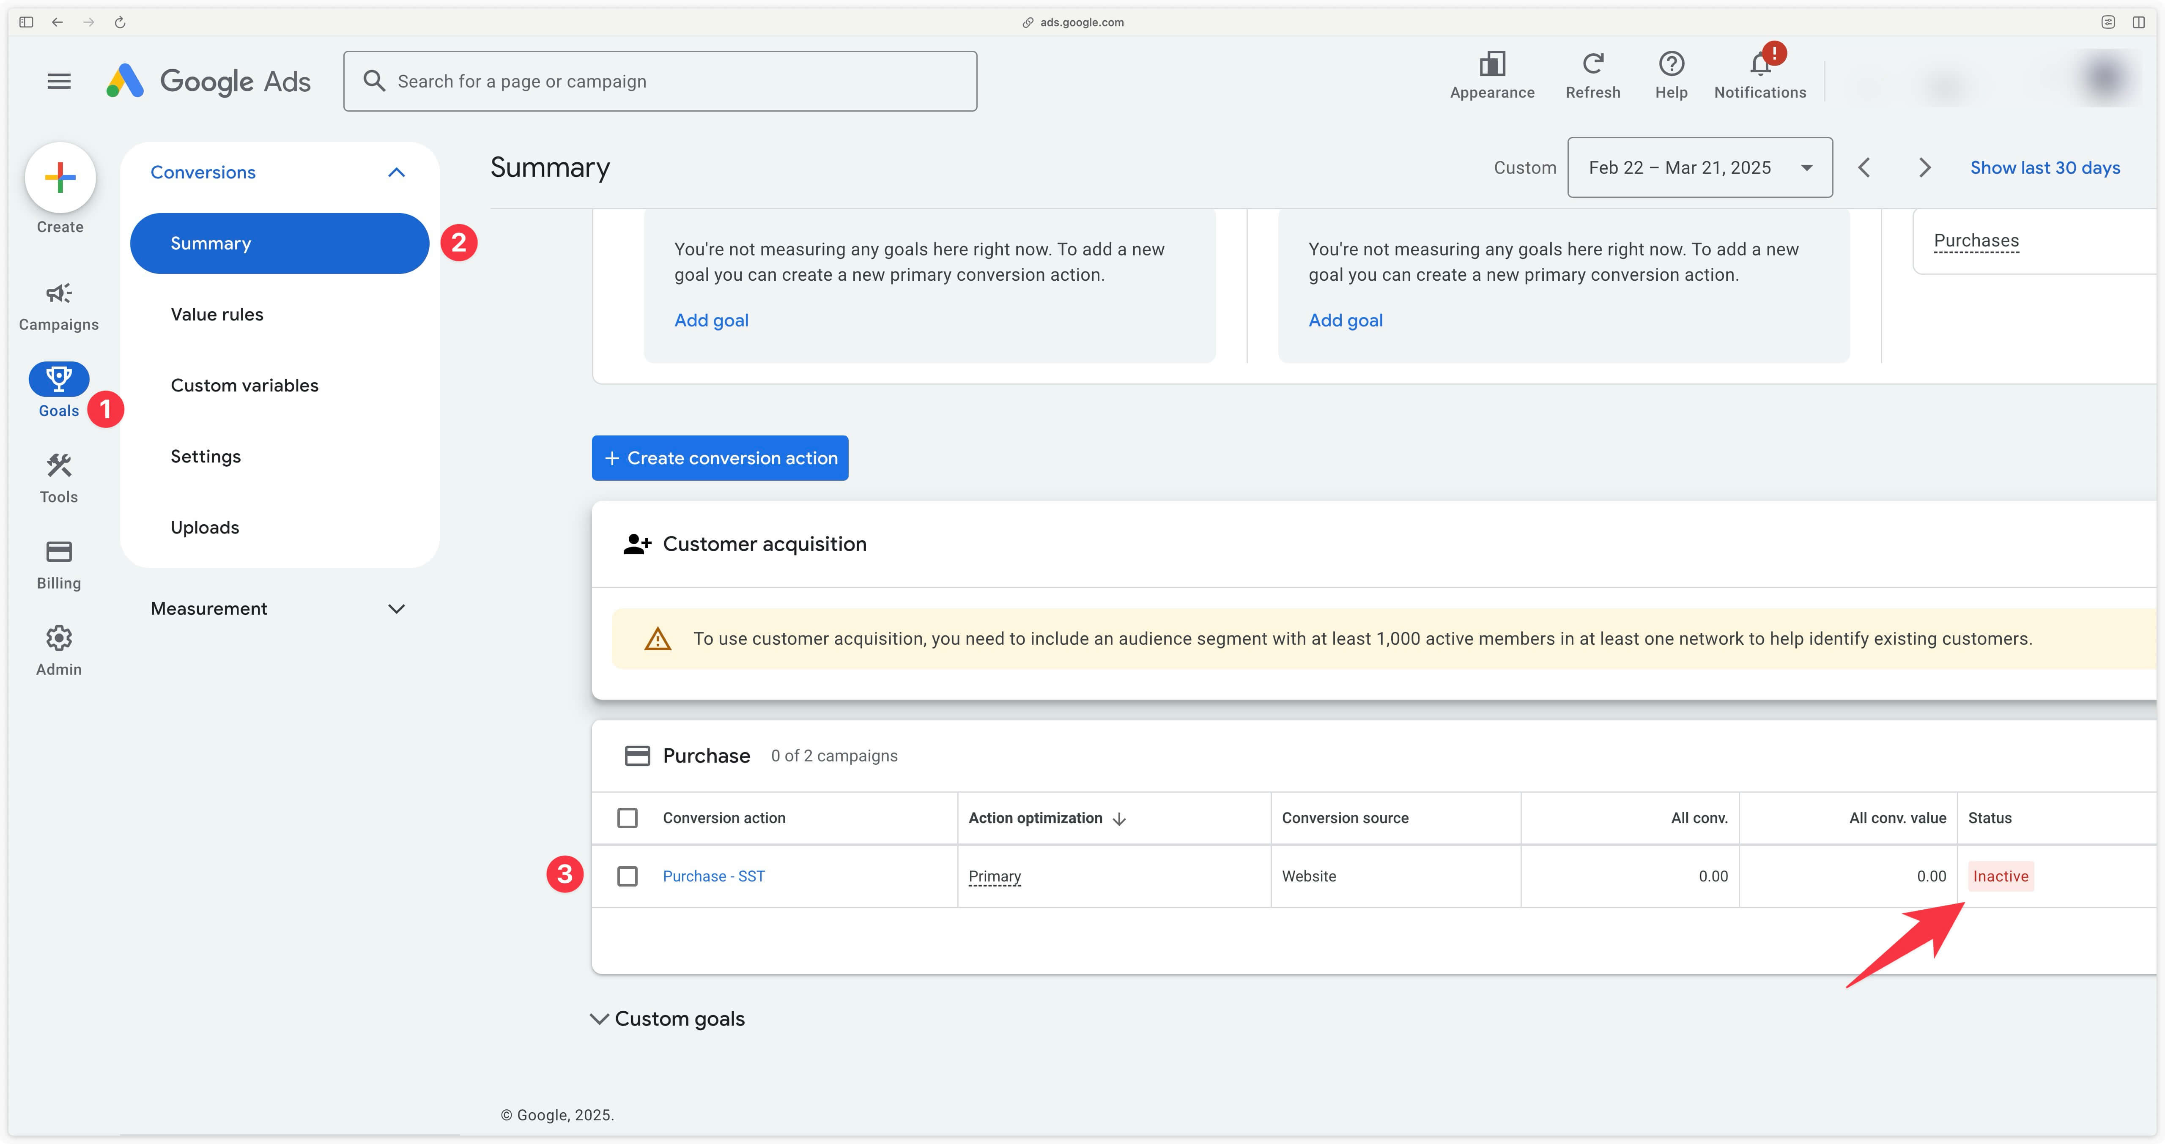The height and width of the screenshot is (1144, 2165).
Task: Open Billing from the sidebar
Action: pyautogui.click(x=59, y=566)
